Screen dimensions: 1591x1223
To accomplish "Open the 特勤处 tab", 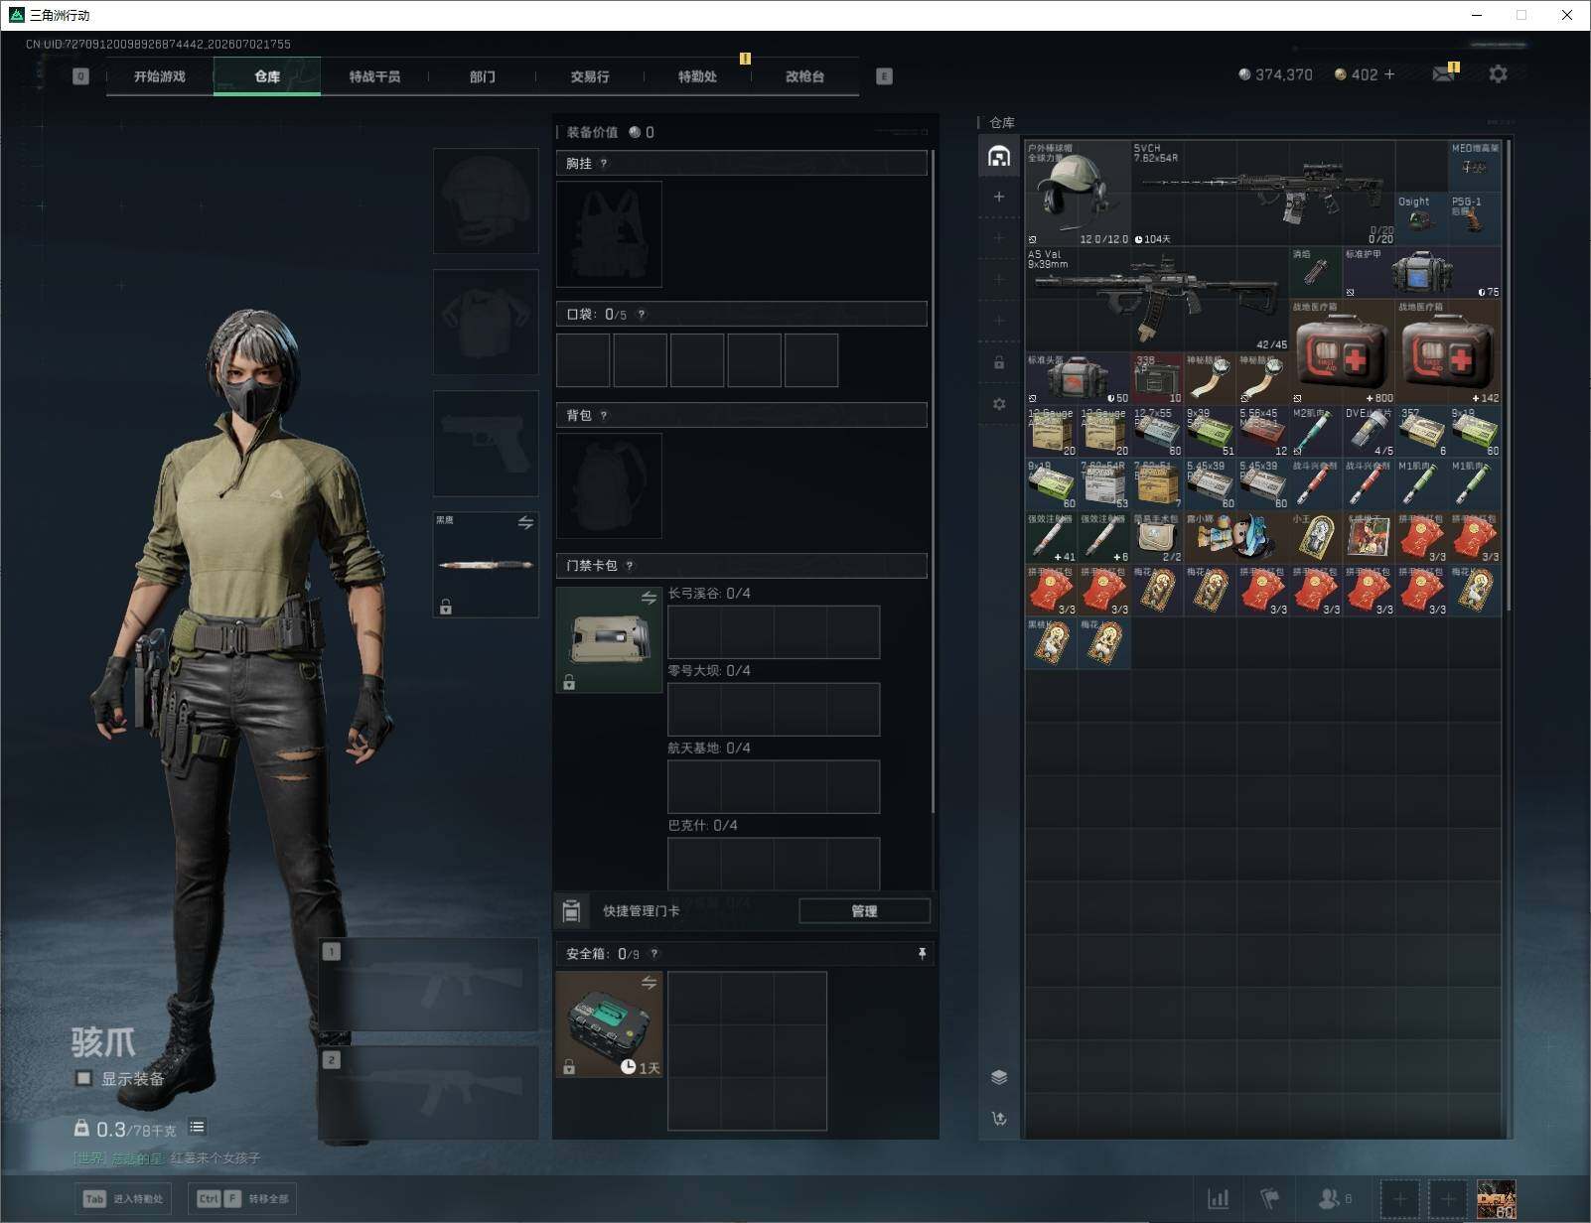I will point(697,76).
